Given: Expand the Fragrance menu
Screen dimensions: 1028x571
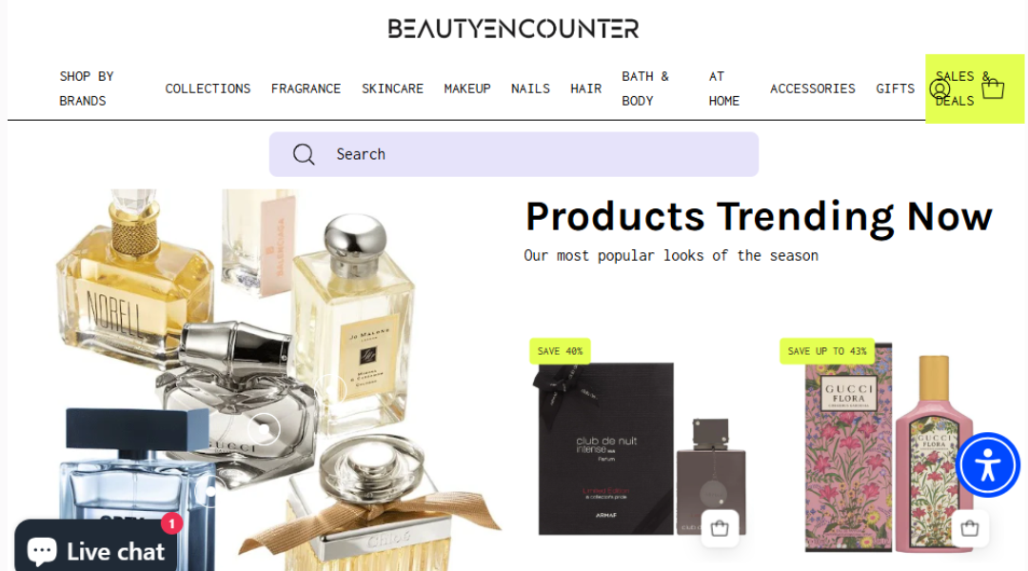Looking at the screenshot, I should click(x=306, y=89).
